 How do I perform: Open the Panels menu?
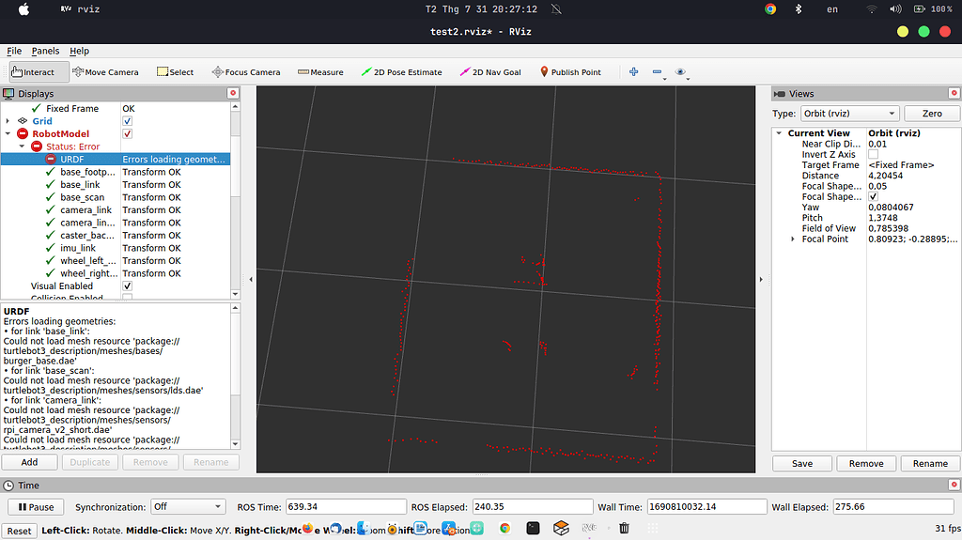coord(45,51)
